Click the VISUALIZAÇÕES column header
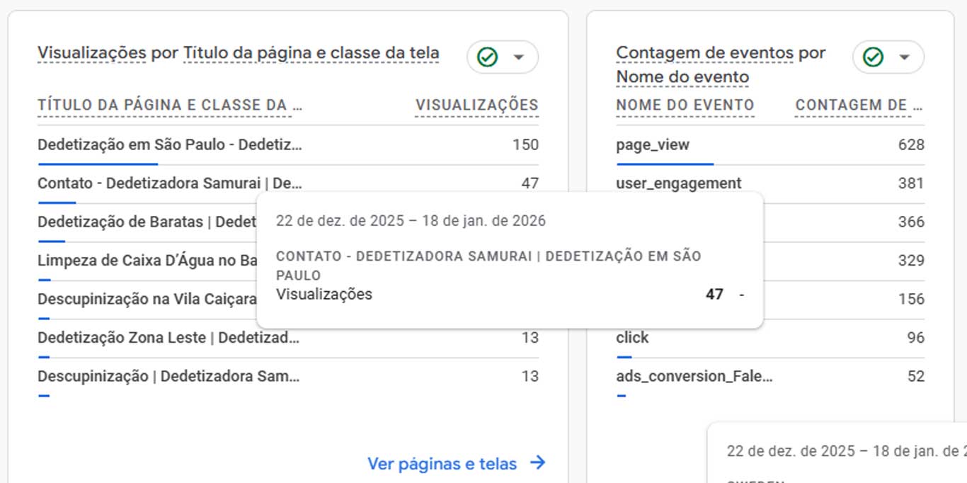This screenshot has height=483, width=967. tap(476, 106)
